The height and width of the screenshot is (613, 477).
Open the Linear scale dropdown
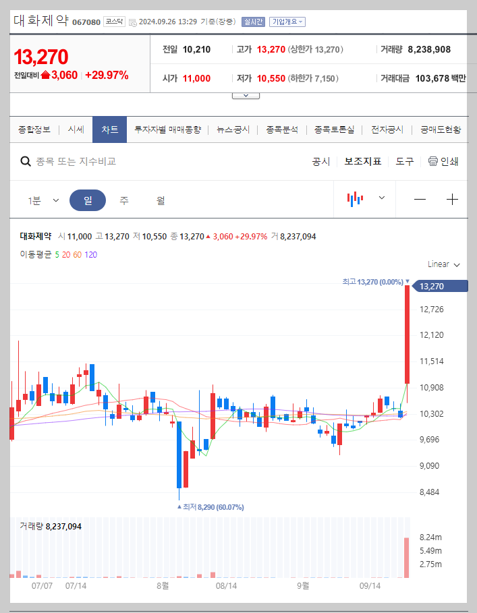coord(442,264)
